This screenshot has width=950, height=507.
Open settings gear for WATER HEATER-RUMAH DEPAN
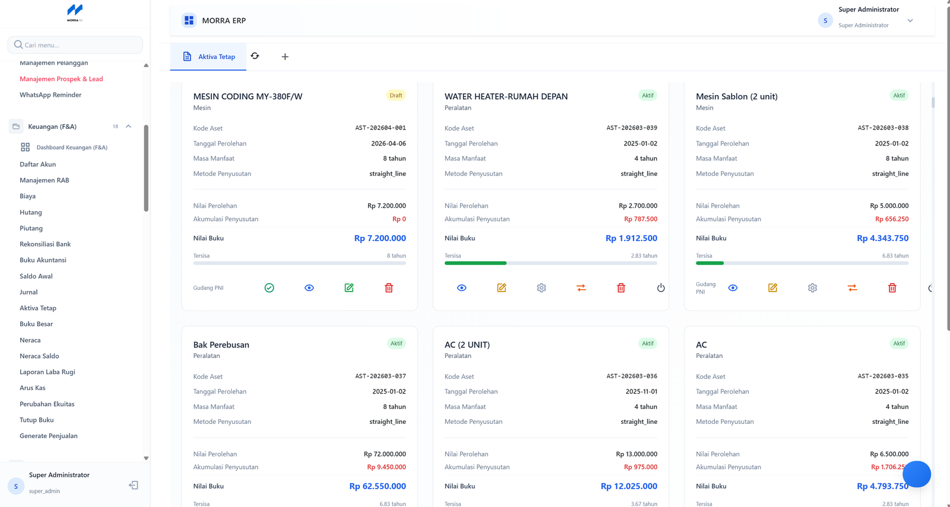coord(541,288)
